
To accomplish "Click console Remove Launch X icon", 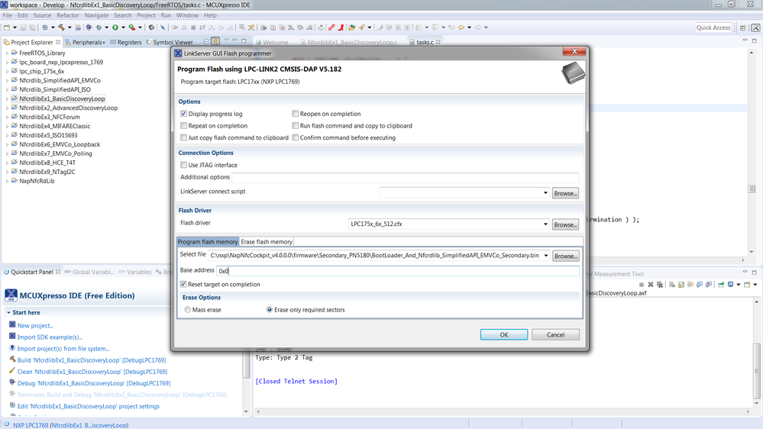I will tap(651, 285).
